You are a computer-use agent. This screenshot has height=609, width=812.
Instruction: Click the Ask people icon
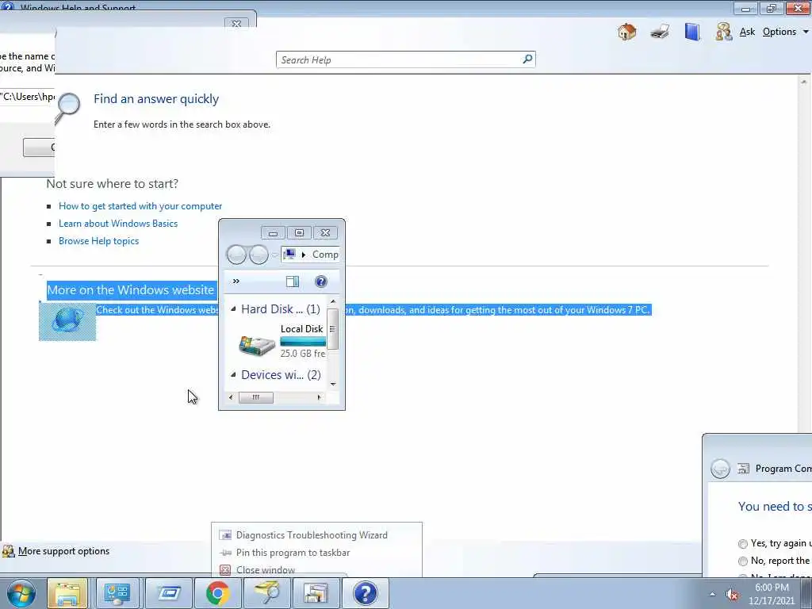coord(723,32)
